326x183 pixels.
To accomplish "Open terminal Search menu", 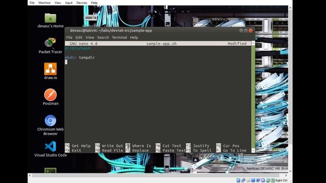I will pos(103,37).
